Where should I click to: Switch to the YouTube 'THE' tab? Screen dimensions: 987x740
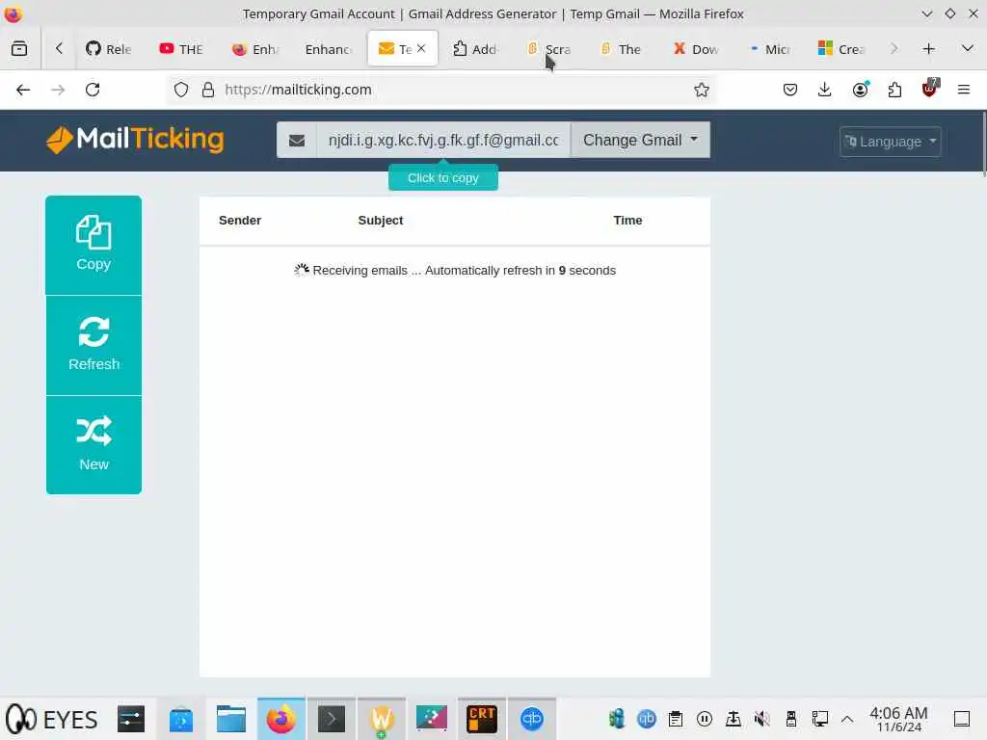point(181,48)
